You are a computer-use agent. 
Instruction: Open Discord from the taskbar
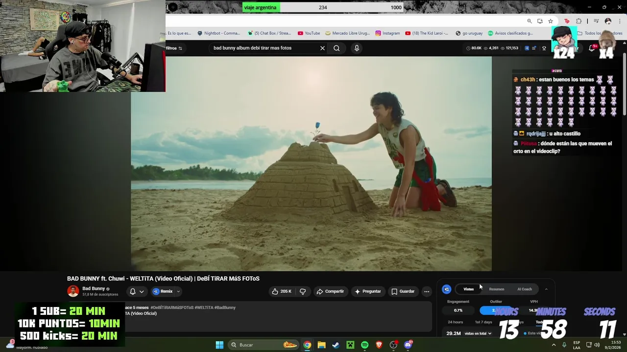point(408,345)
